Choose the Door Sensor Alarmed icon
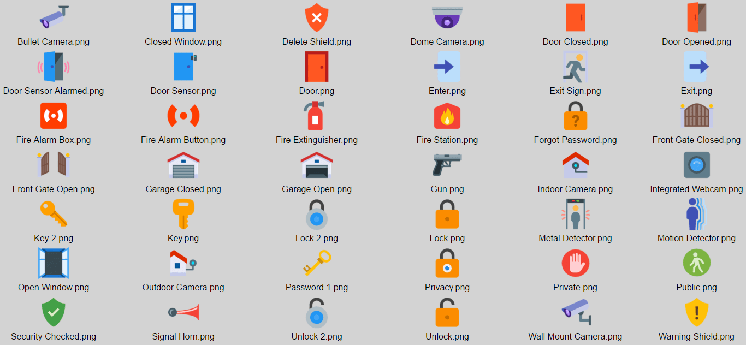 54,67
